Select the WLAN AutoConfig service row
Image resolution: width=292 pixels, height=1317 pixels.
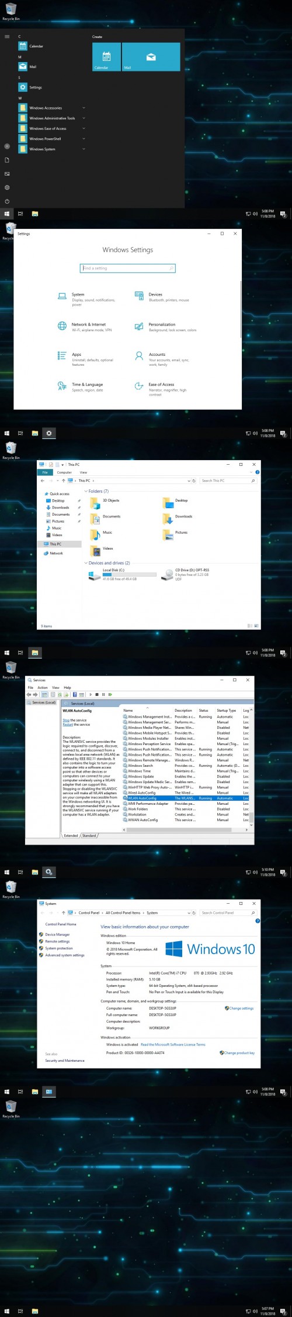pyautogui.click(x=186, y=798)
